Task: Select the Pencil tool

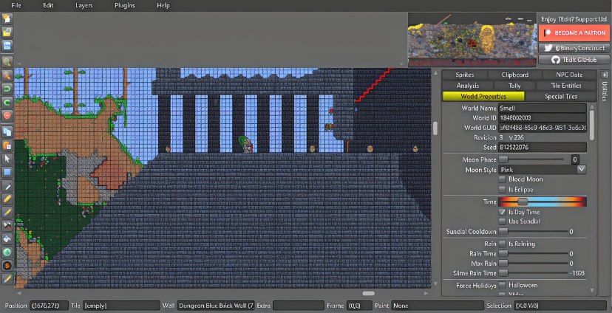Action: pos(7,199)
